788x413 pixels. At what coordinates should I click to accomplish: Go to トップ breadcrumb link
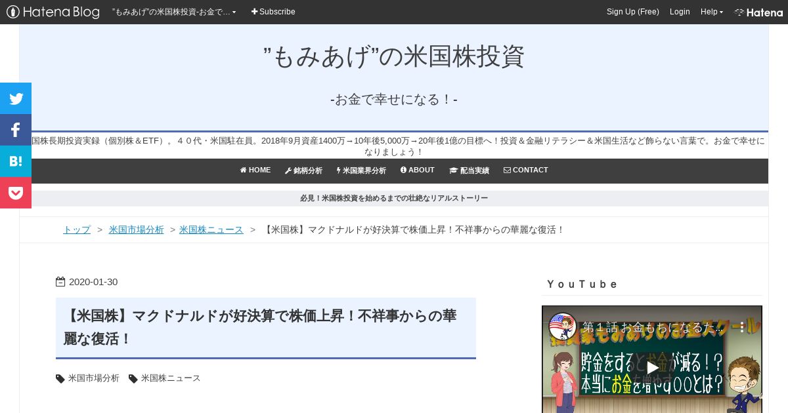[77, 229]
